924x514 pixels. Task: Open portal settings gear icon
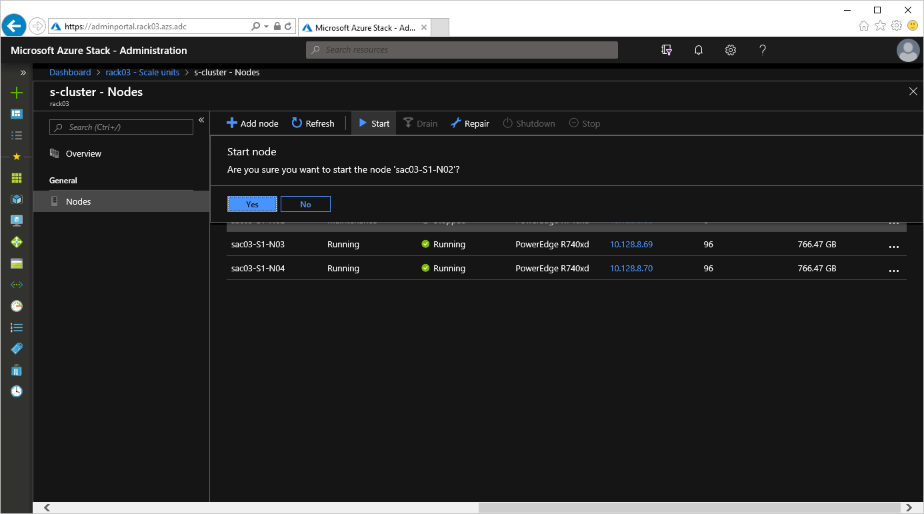pos(731,50)
